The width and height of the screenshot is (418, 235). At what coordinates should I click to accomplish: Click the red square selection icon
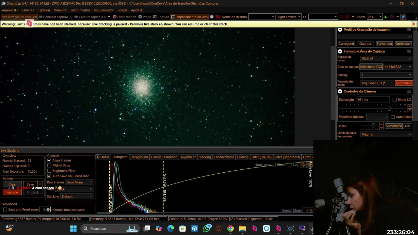341,17
